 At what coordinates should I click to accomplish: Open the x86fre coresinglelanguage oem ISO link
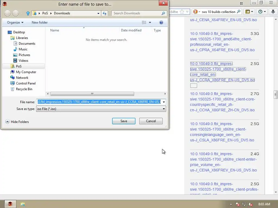pos(222,132)
